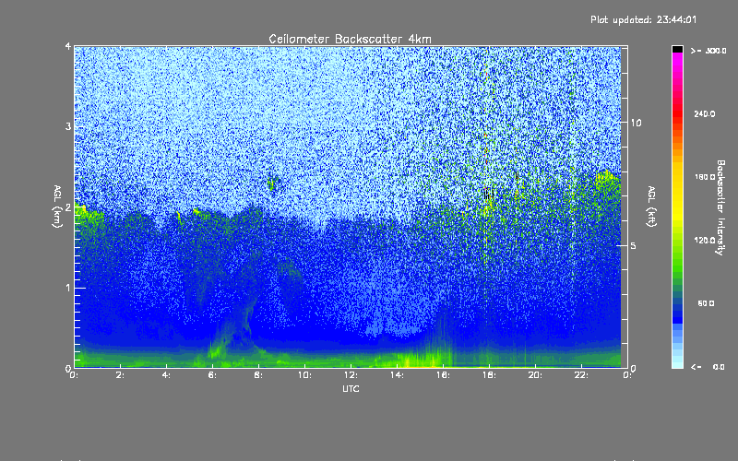Click the '20:' UTC tick label
The image size is (738, 461).
click(535, 375)
